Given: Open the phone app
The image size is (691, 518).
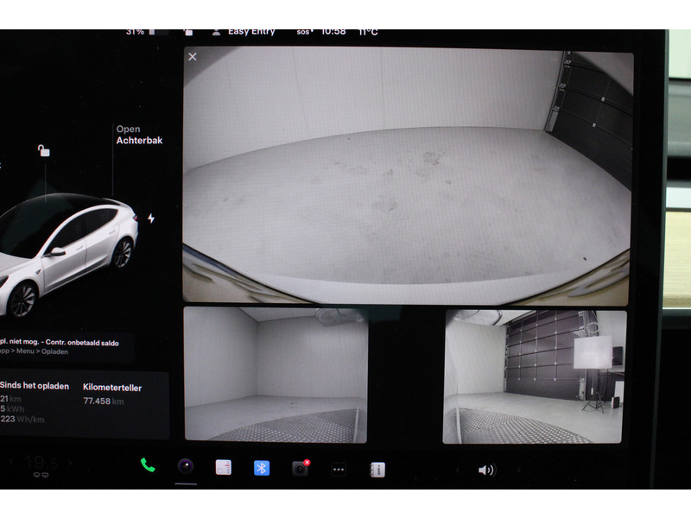Looking at the screenshot, I should 148,465.
